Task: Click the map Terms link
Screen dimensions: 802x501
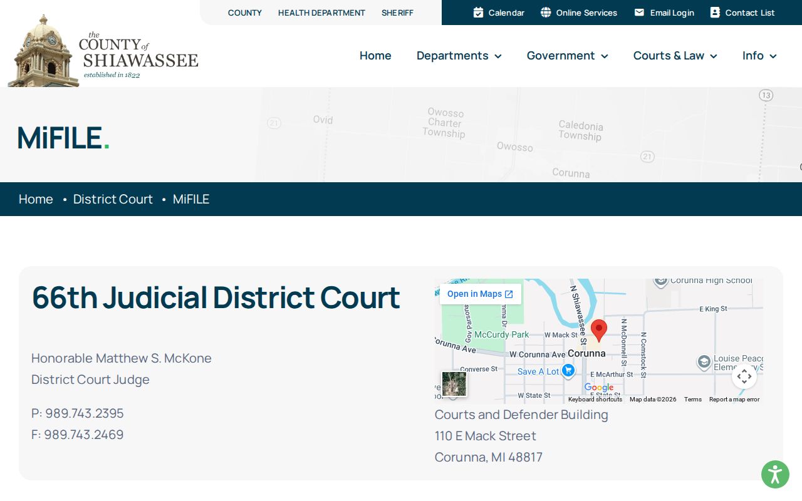Action: click(x=693, y=400)
